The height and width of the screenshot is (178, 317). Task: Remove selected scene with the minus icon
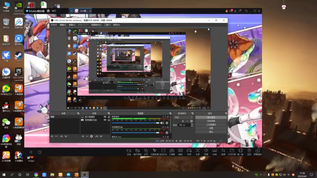(56, 136)
